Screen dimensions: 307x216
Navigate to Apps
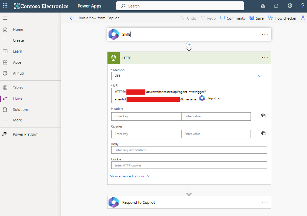click(17, 62)
